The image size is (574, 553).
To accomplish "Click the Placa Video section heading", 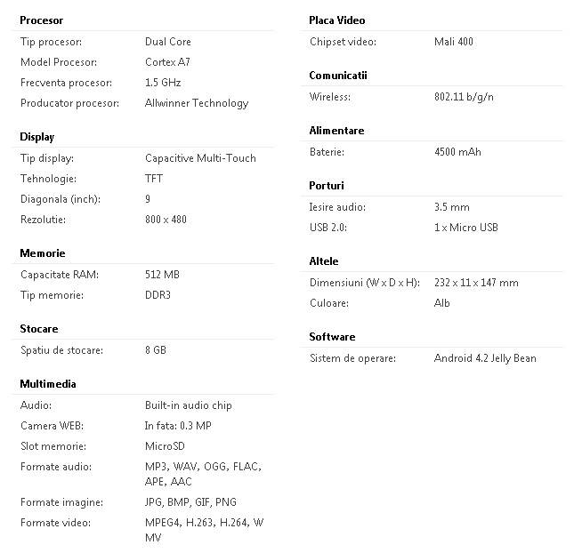I will 336,20.
